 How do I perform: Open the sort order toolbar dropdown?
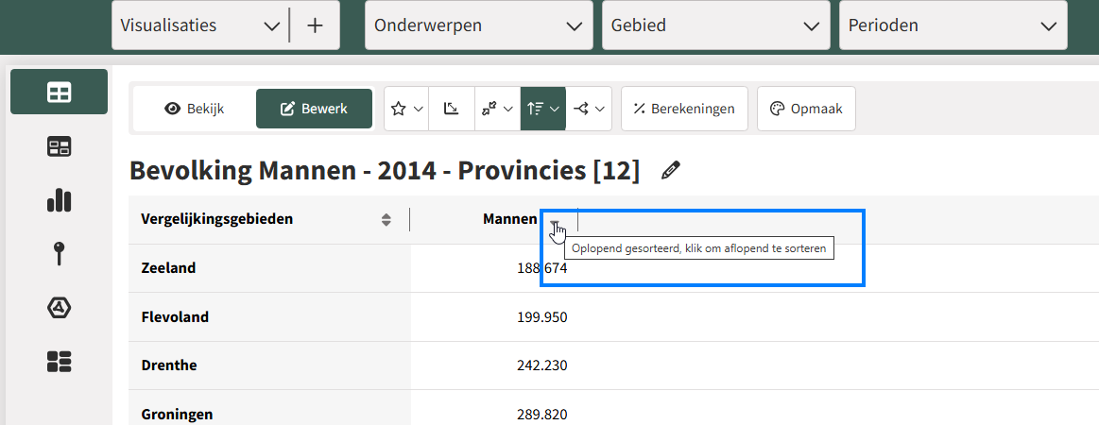point(543,109)
